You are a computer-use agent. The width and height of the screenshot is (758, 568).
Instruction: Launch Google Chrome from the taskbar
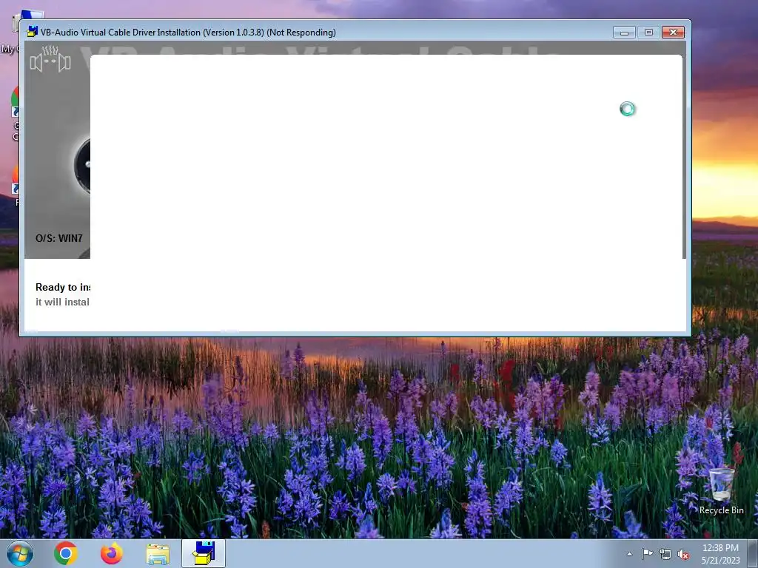66,553
